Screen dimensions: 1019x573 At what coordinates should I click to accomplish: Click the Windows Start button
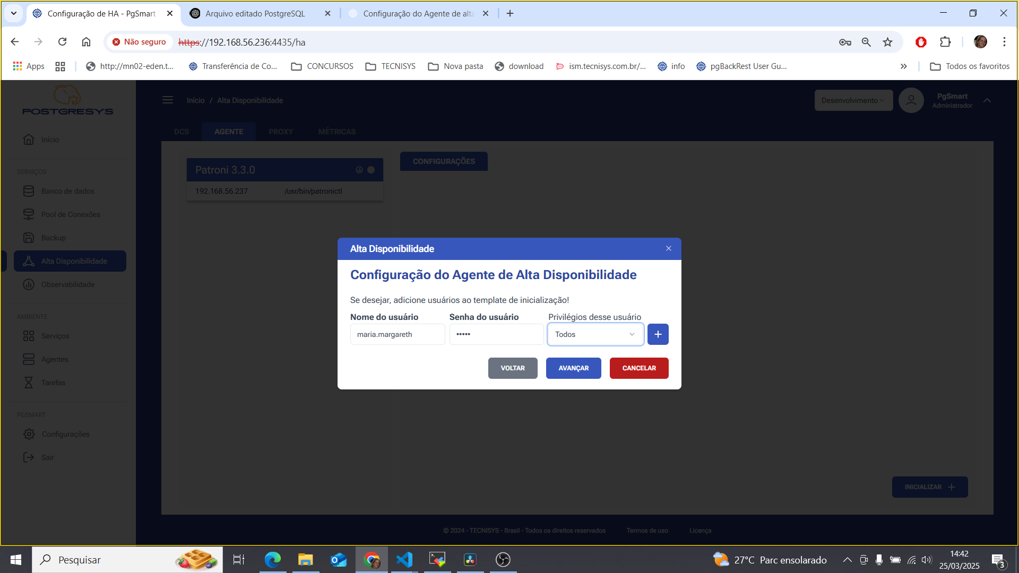coord(16,560)
